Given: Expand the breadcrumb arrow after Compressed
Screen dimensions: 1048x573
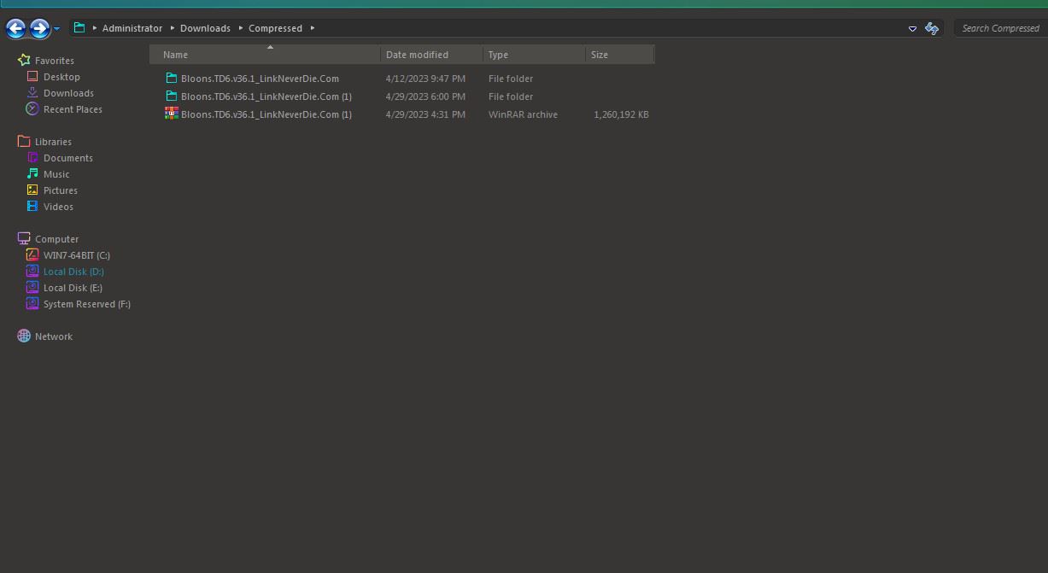Looking at the screenshot, I should click(x=313, y=28).
